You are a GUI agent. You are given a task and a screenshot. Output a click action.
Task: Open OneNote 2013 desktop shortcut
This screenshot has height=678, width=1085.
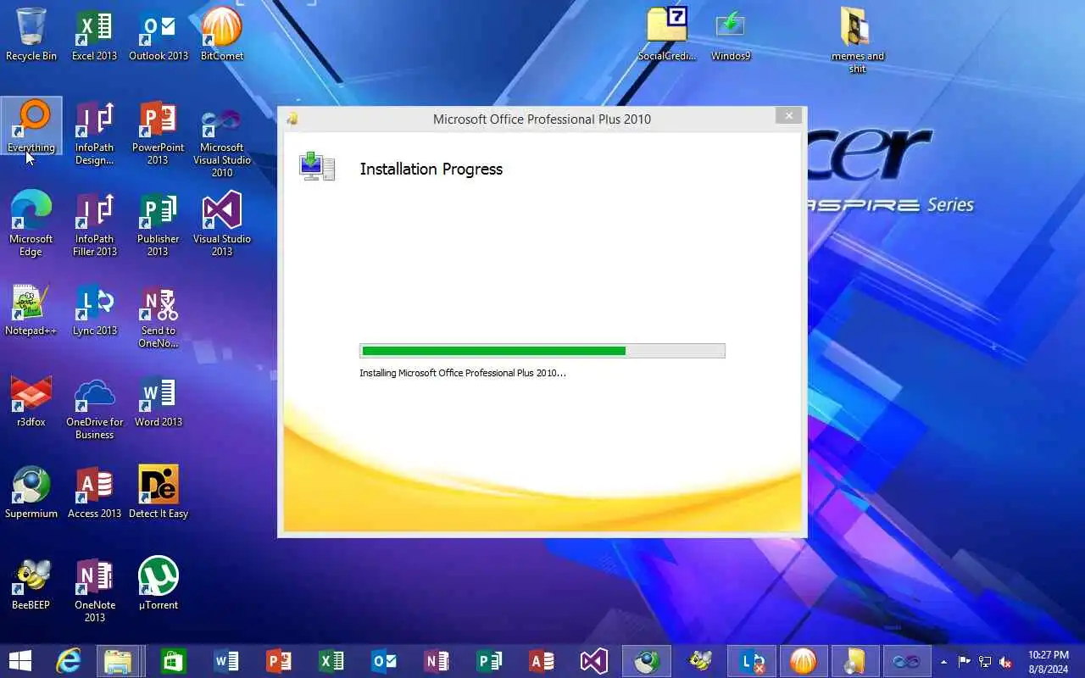click(x=94, y=591)
